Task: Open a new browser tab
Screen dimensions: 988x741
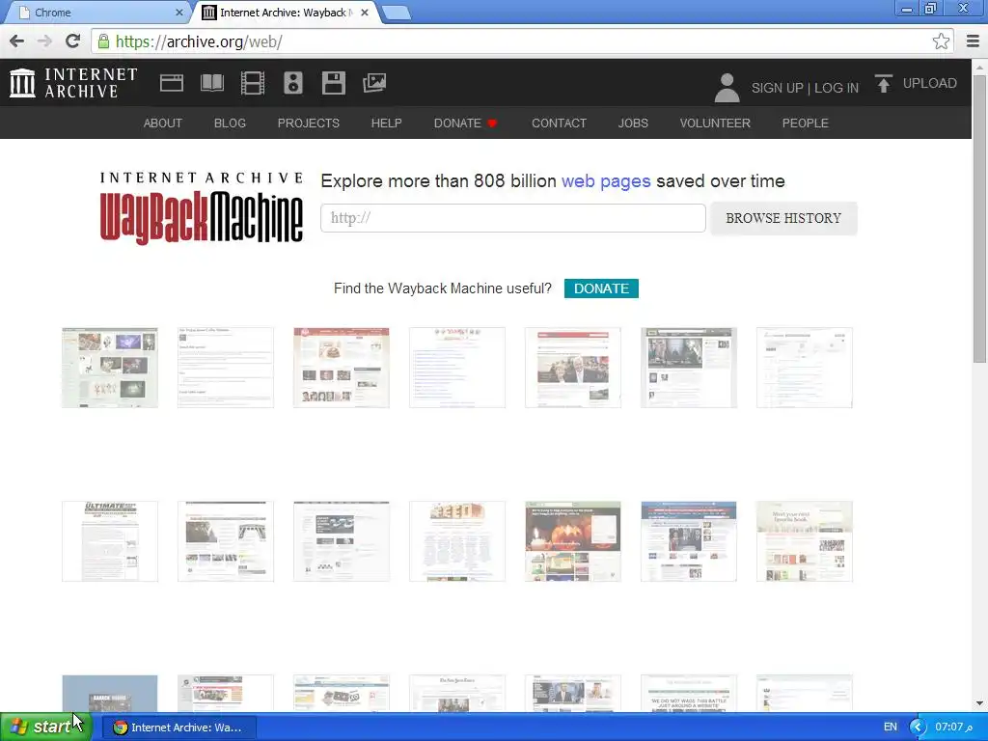Action: [396, 13]
